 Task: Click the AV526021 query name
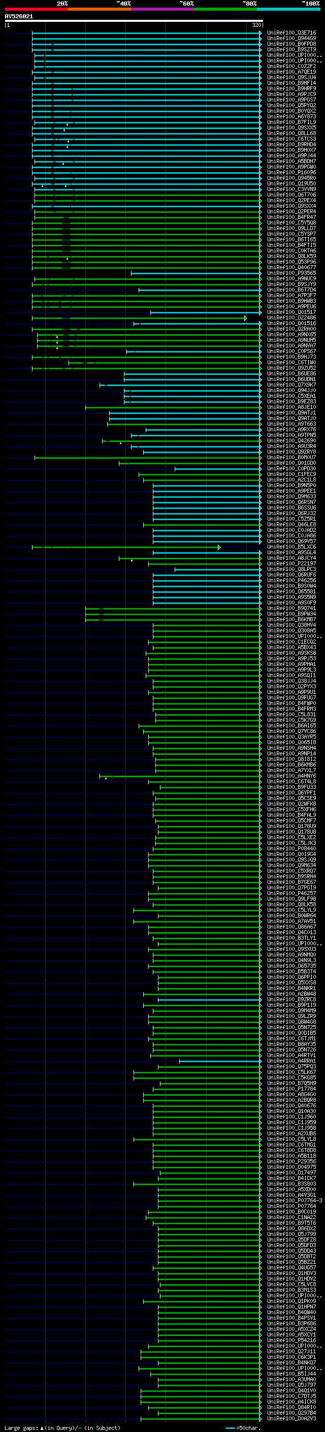coord(19,16)
